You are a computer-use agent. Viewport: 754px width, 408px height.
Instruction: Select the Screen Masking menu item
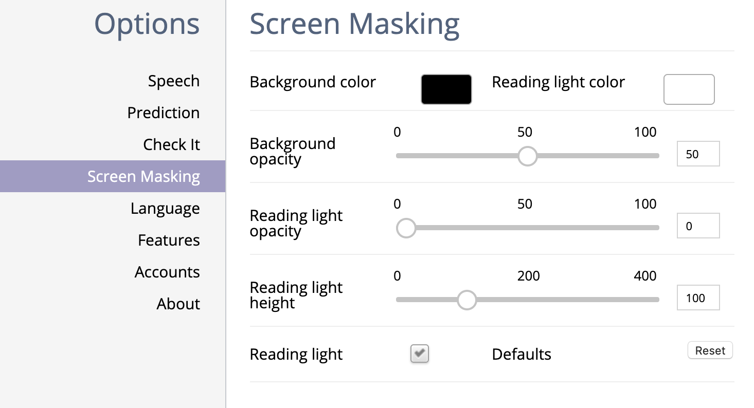point(143,177)
